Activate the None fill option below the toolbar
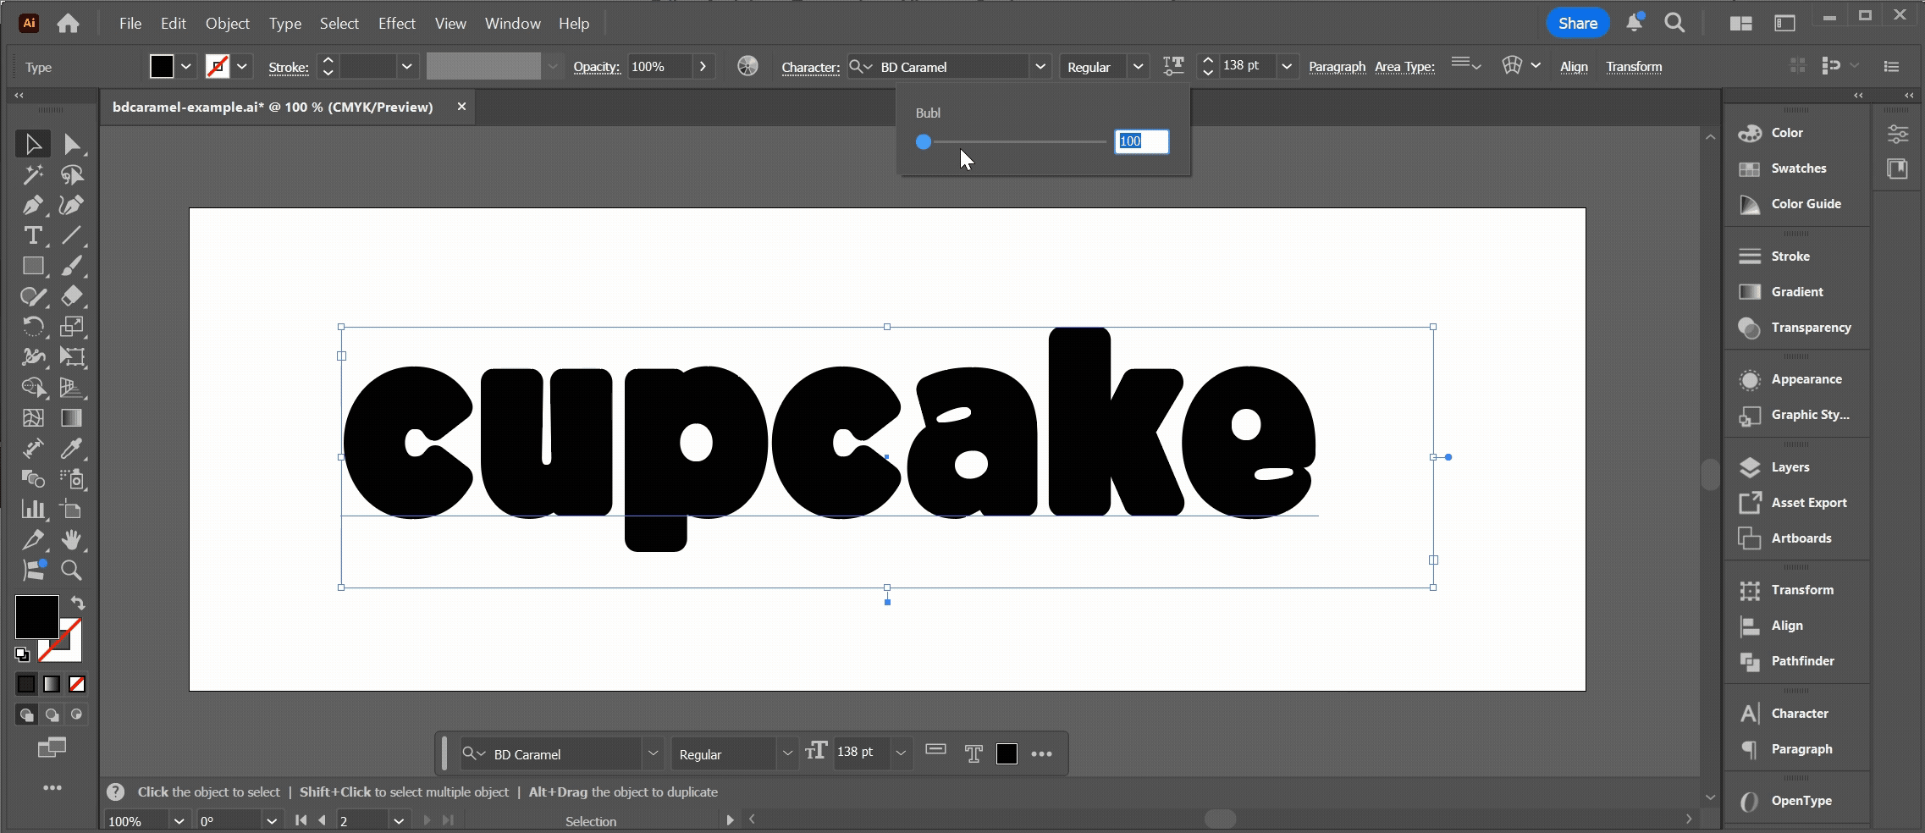The height and width of the screenshot is (833, 1925). [76, 684]
